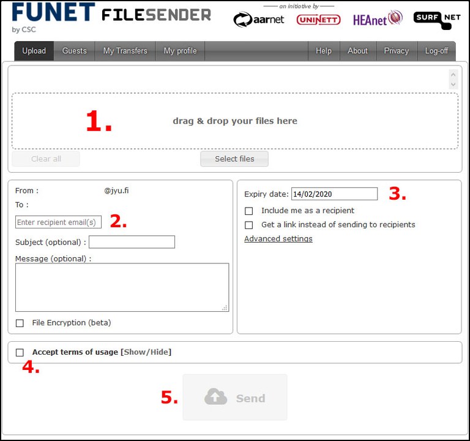Click the cloud upload icon on Send
Screen dimensions: 470x441
tap(215, 397)
